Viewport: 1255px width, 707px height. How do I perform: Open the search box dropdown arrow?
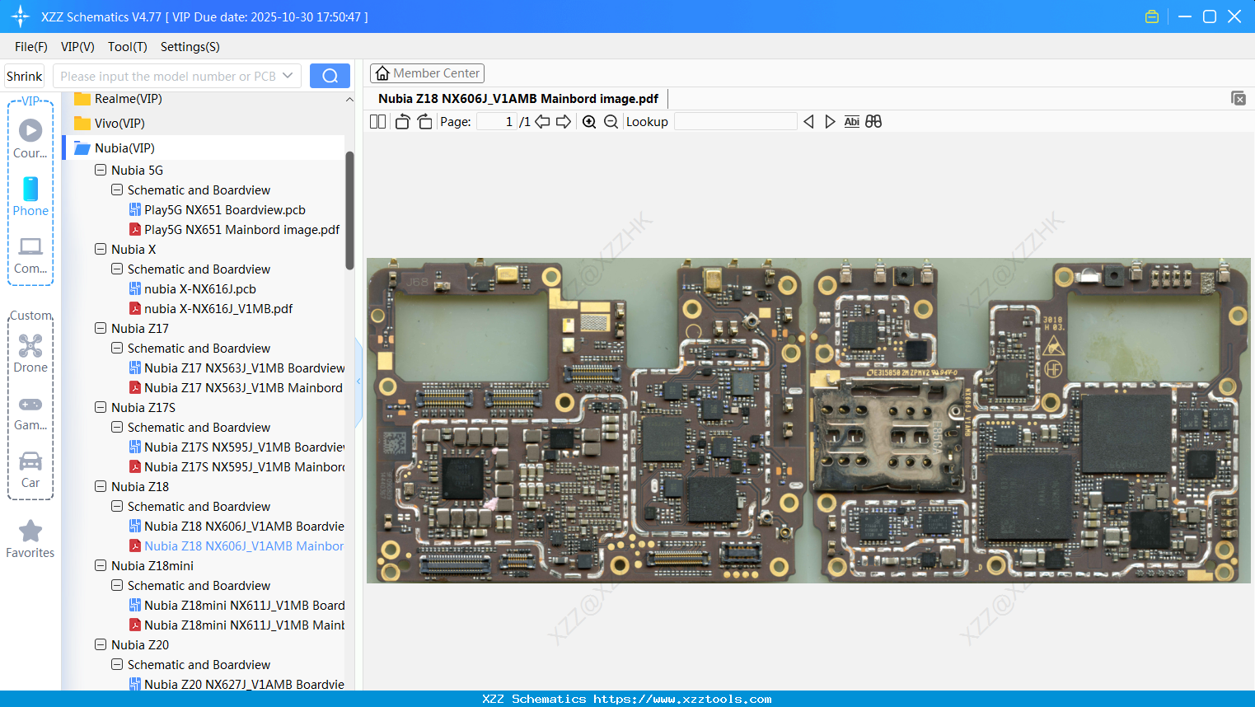[288, 75]
